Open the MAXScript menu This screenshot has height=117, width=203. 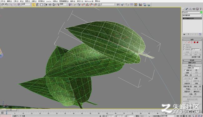coord(89,1)
